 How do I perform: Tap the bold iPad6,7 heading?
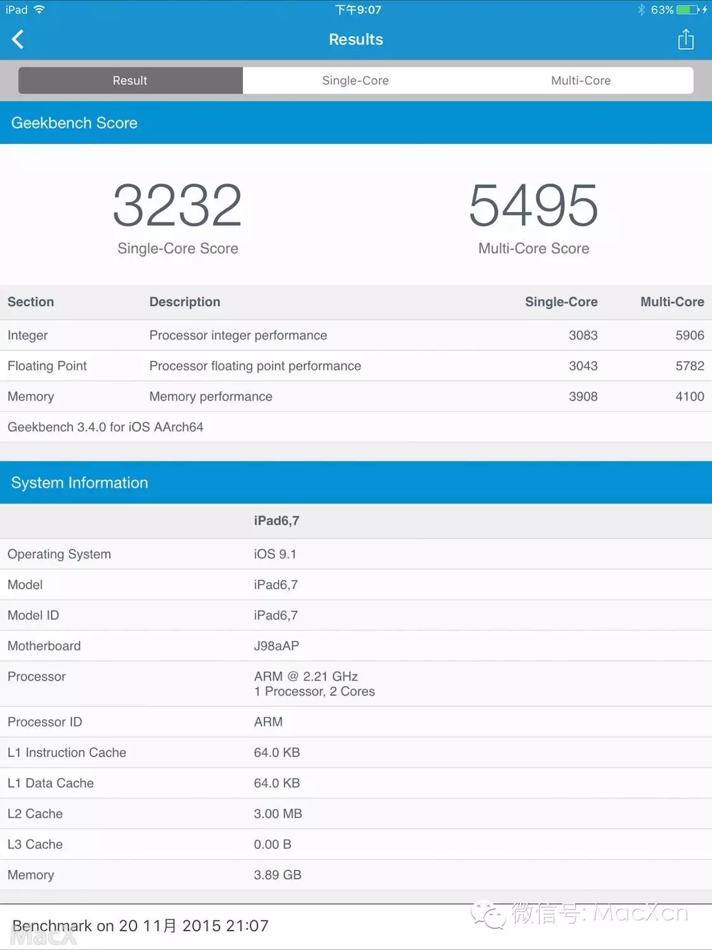click(277, 521)
